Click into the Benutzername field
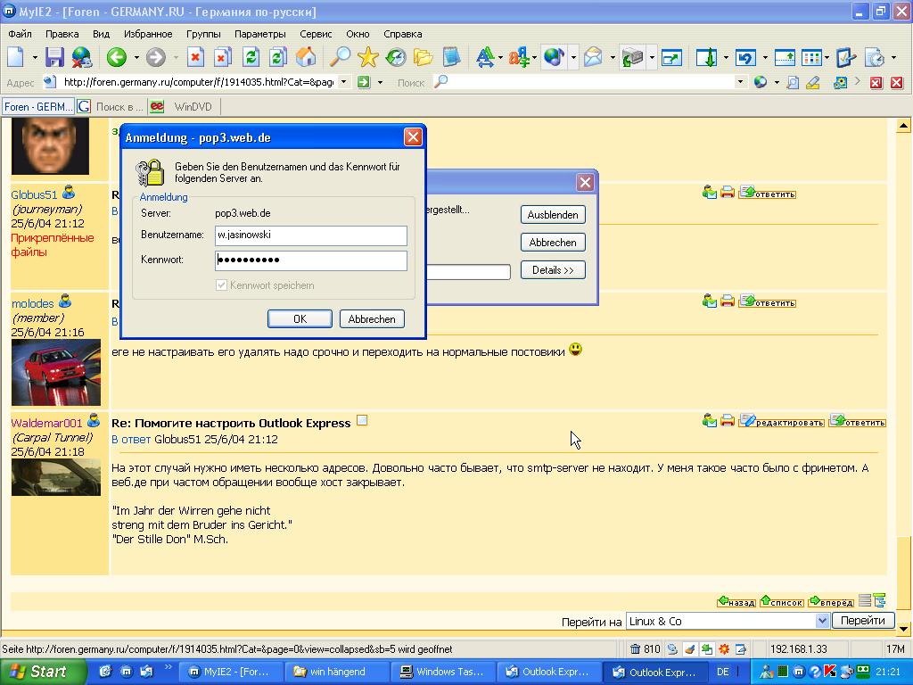 (x=311, y=235)
